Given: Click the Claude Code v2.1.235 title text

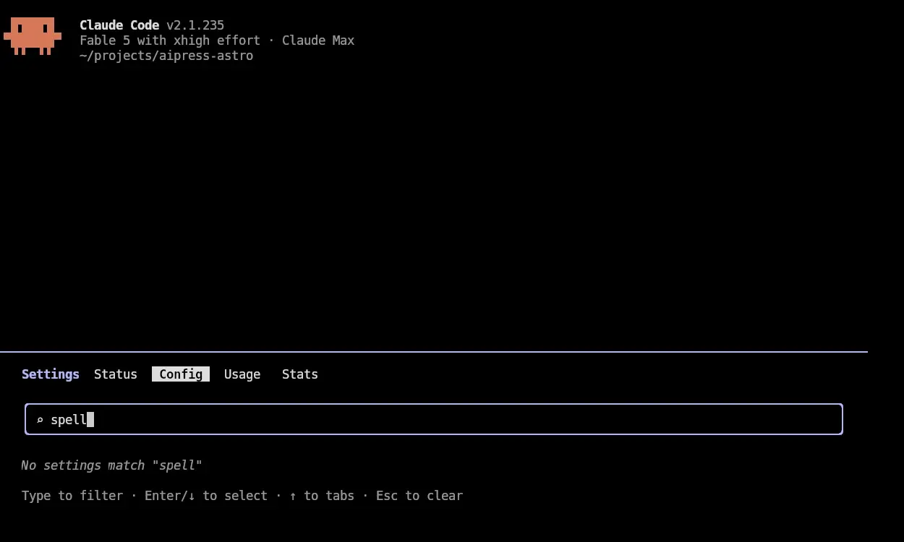Looking at the screenshot, I should point(152,25).
